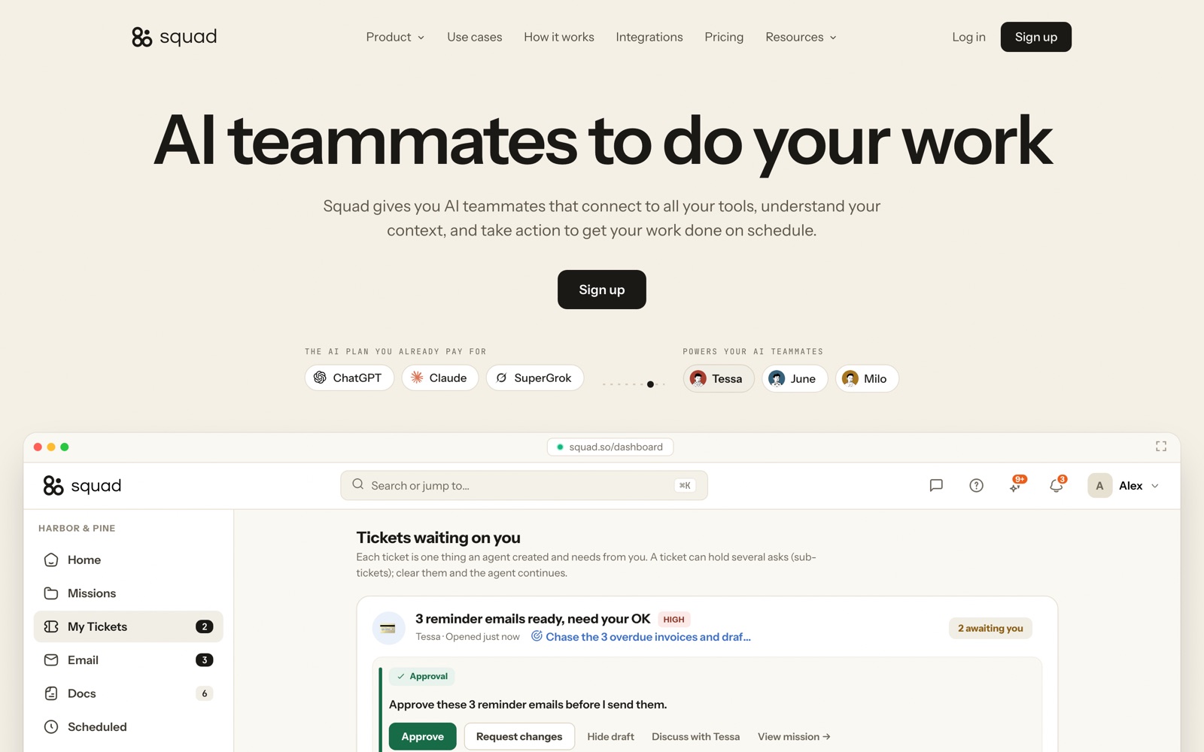Select the ChatGPT plan chip
This screenshot has width=1204, height=752.
click(349, 378)
